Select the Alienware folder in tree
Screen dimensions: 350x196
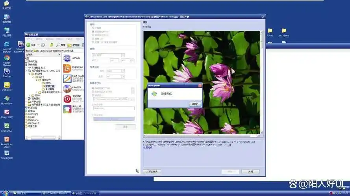33,114
